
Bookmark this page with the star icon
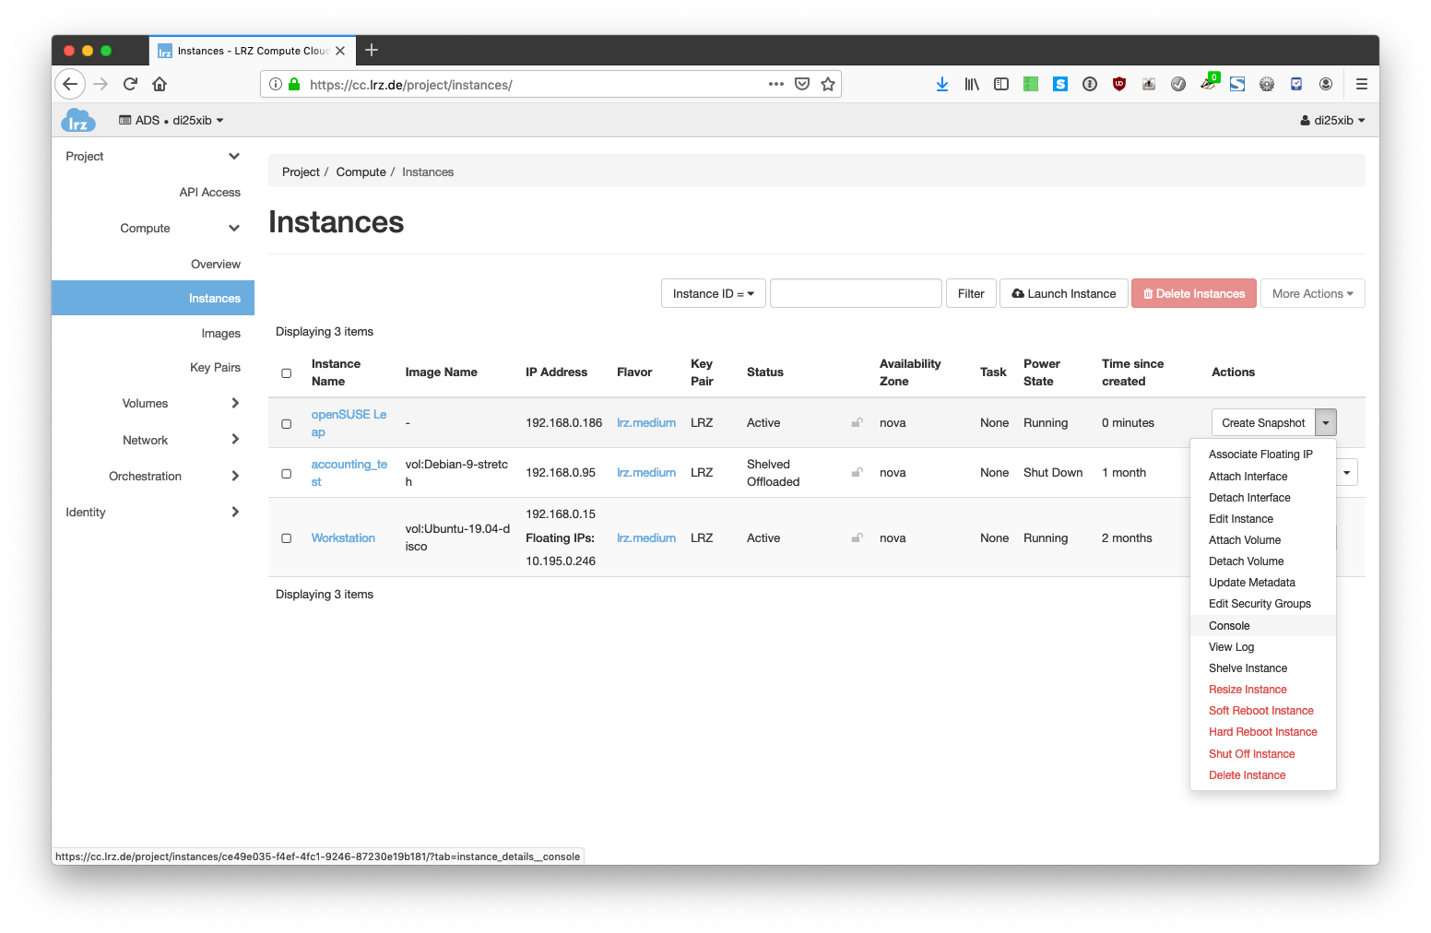(828, 84)
